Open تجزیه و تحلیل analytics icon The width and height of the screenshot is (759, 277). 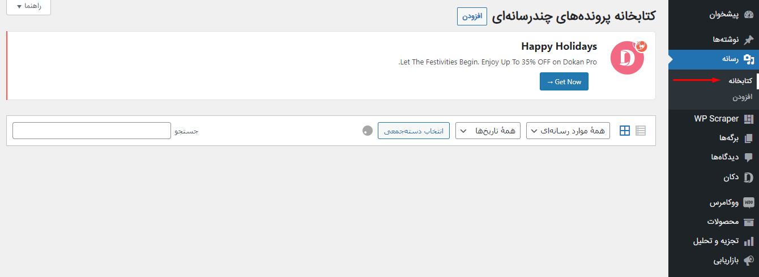point(748,241)
